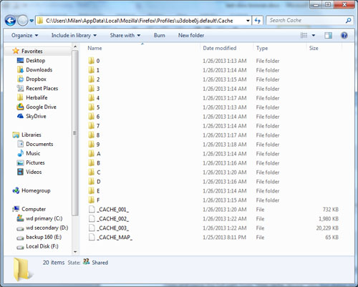Open the address bar history dropdown
This screenshot has height=287, width=358.
(x=248, y=21)
